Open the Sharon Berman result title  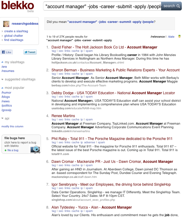[115, 70]
